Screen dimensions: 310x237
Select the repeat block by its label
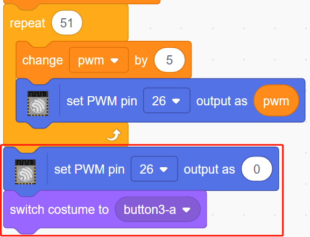coord(27,23)
